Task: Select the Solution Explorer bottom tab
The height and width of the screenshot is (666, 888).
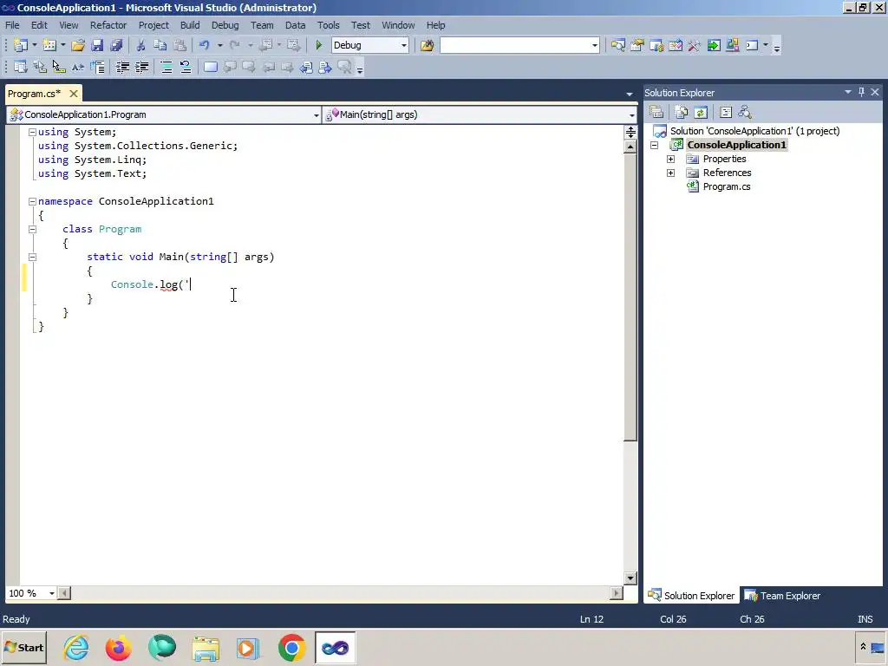Action: [691, 596]
